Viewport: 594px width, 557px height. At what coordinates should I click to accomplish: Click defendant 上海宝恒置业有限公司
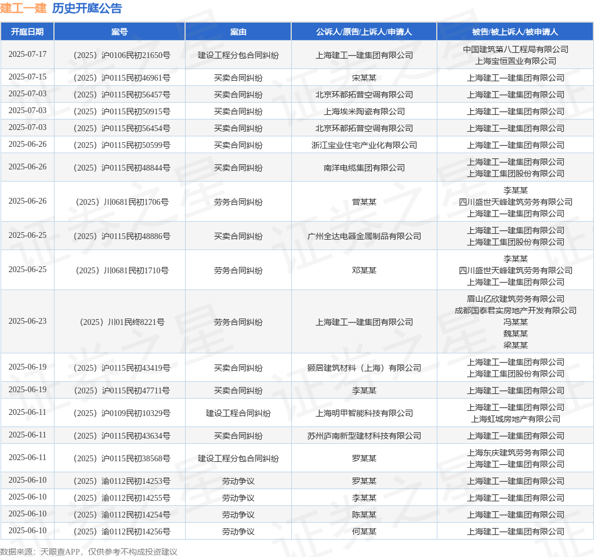tap(516, 62)
